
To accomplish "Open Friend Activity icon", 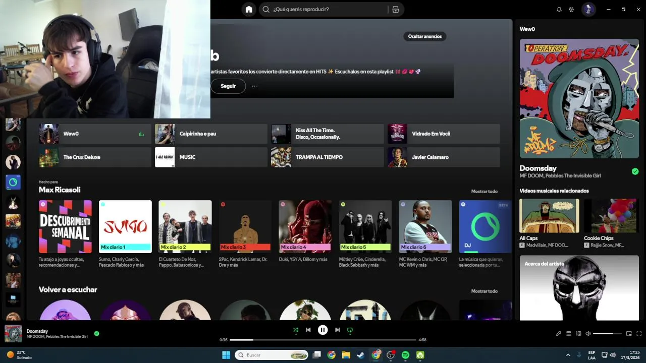I will pyautogui.click(x=571, y=10).
